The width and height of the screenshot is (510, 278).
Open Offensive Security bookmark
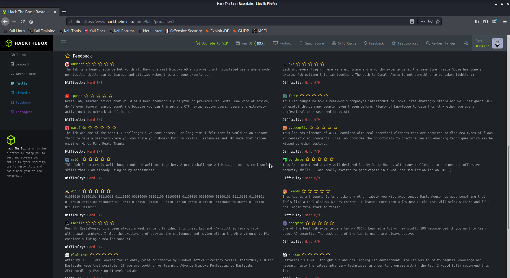pos(184,31)
